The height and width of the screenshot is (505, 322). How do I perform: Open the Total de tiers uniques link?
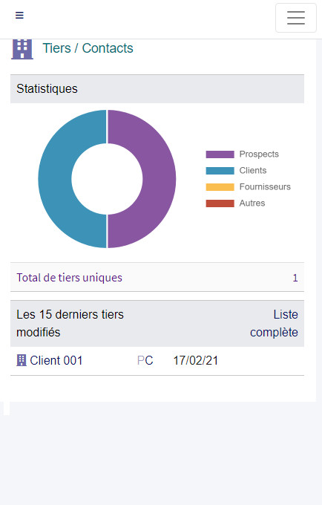[70, 278]
